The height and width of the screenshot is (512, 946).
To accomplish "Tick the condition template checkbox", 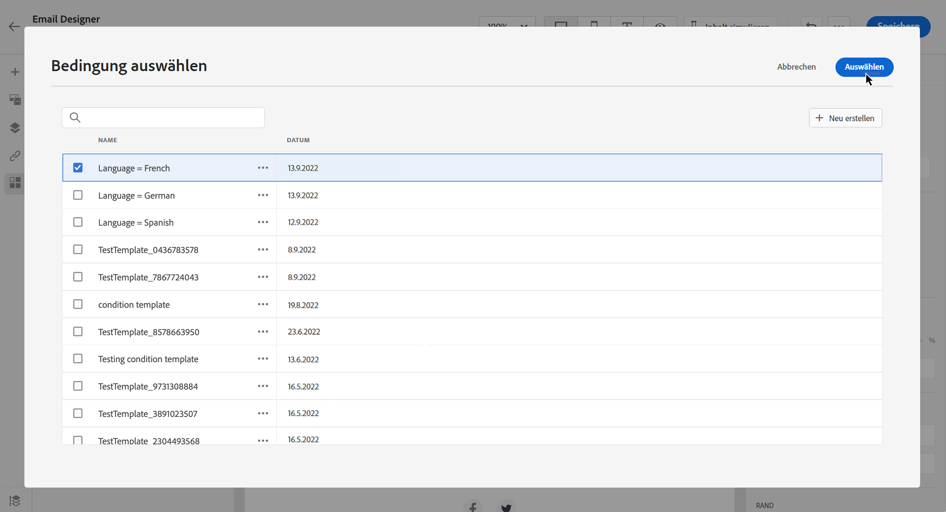I will (78, 304).
